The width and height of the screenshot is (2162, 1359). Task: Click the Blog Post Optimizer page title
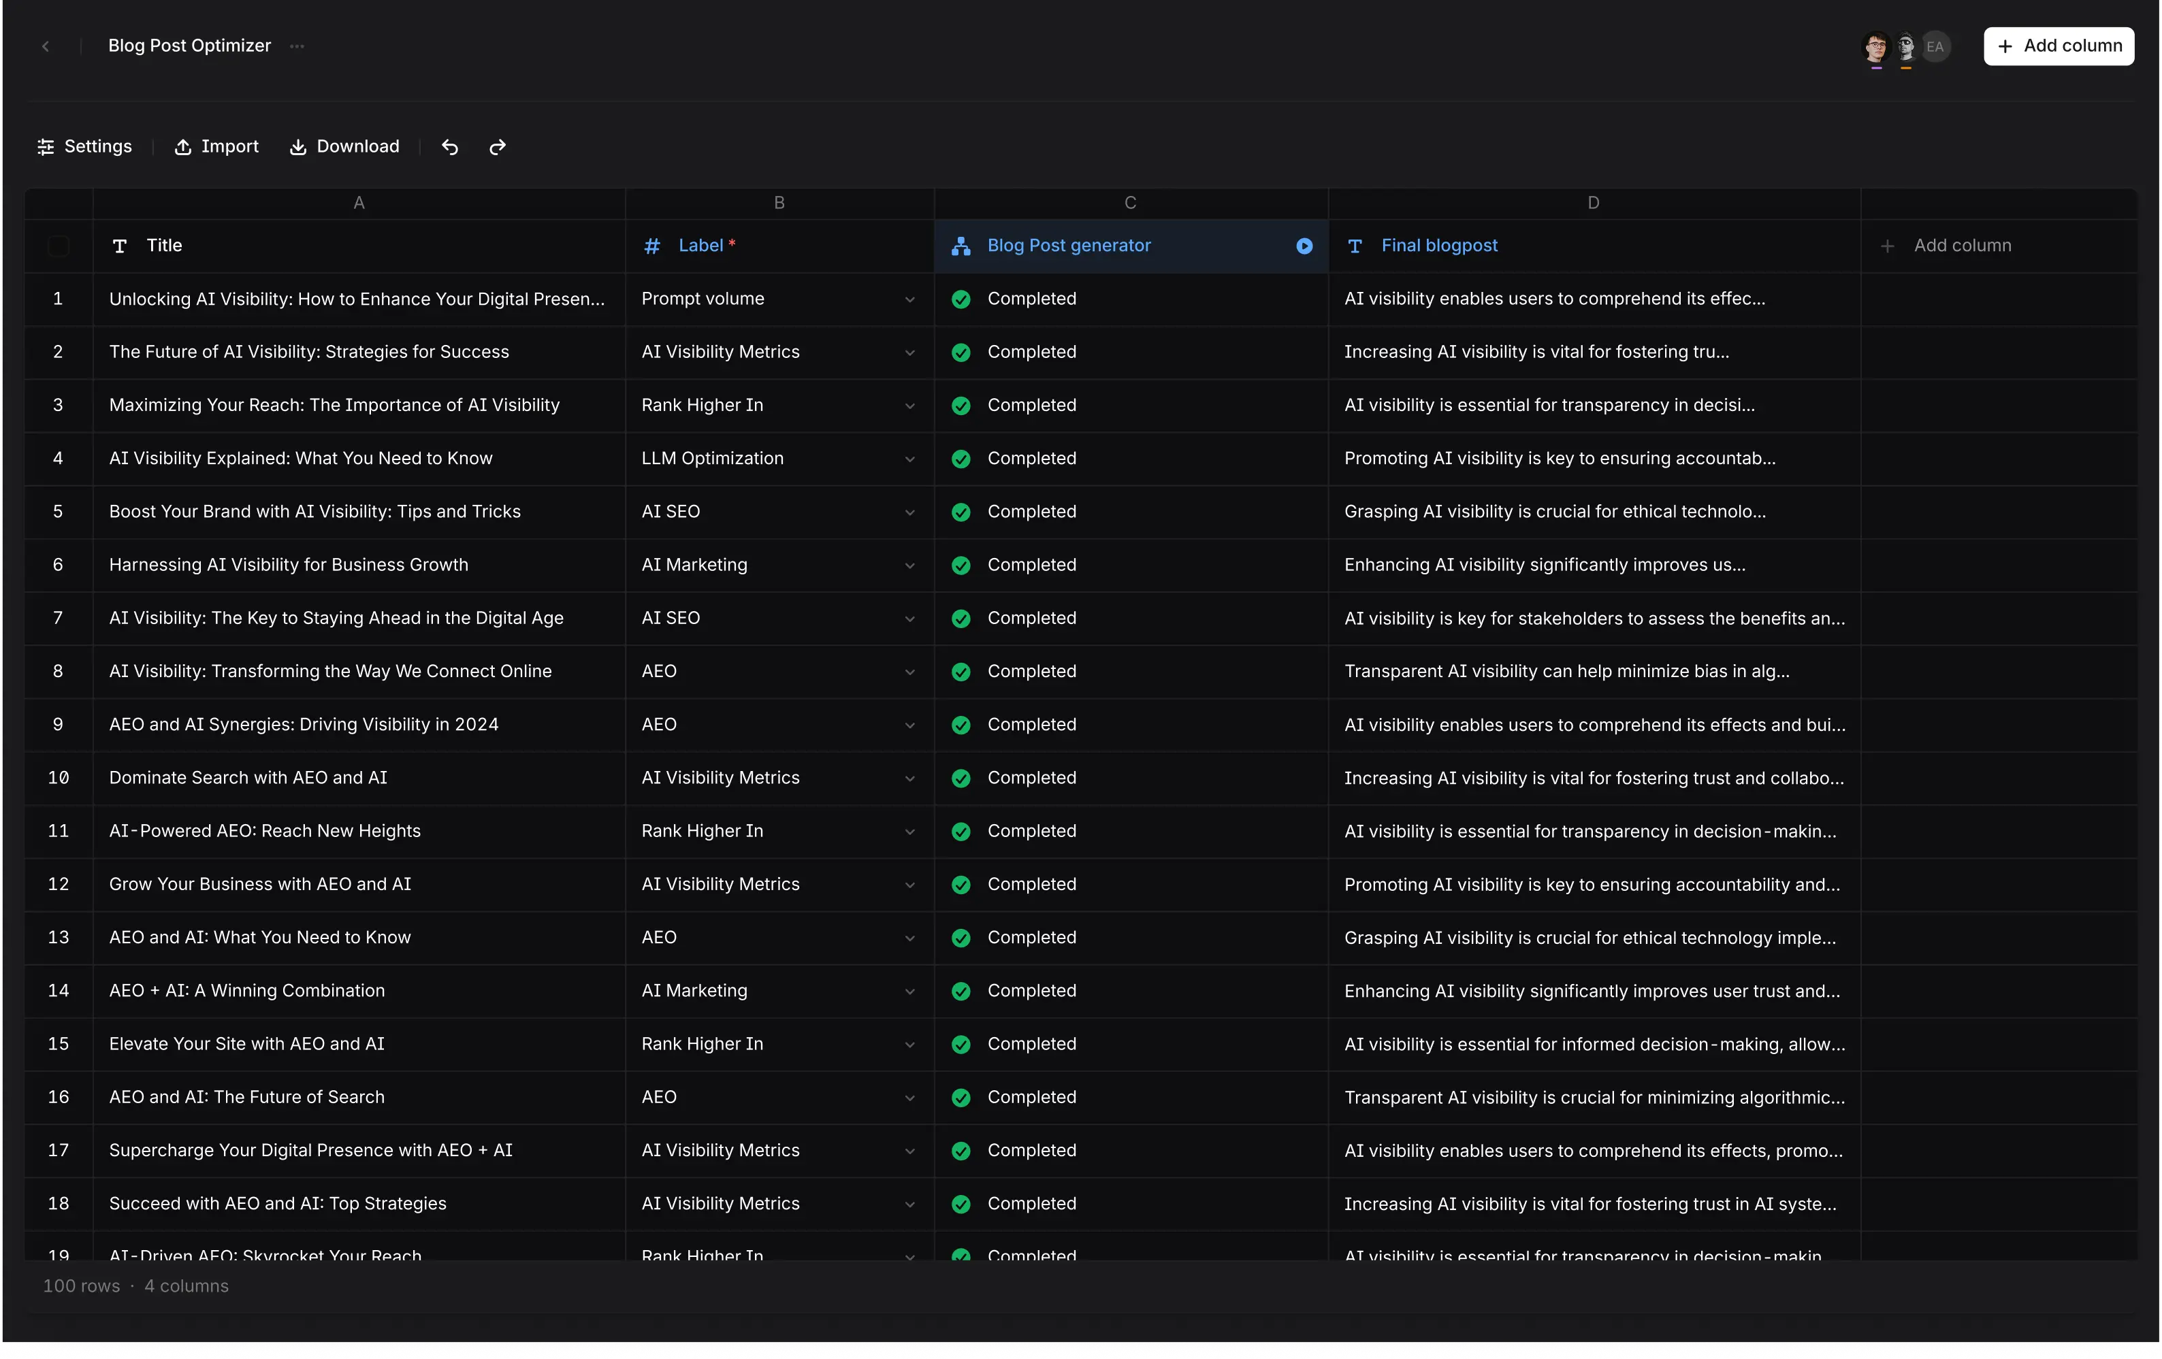189,46
